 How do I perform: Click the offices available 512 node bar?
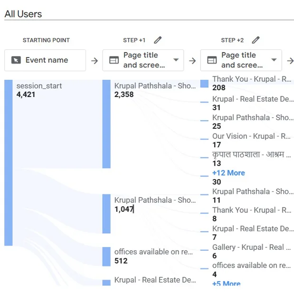coord(106,256)
